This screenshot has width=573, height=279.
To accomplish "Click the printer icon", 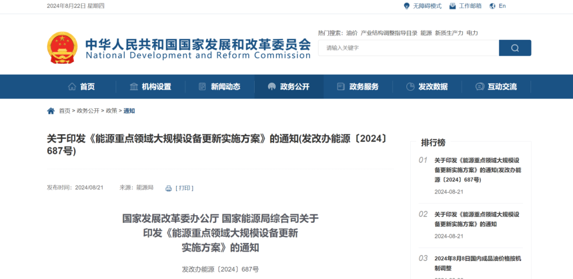I will pyautogui.click(x=169, y=188).
